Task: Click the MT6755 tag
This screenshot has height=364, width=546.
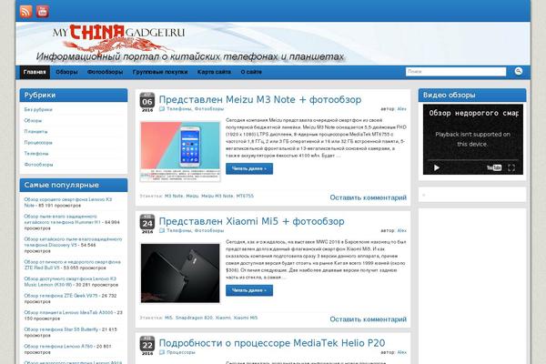Action: (x=245, y=196)
